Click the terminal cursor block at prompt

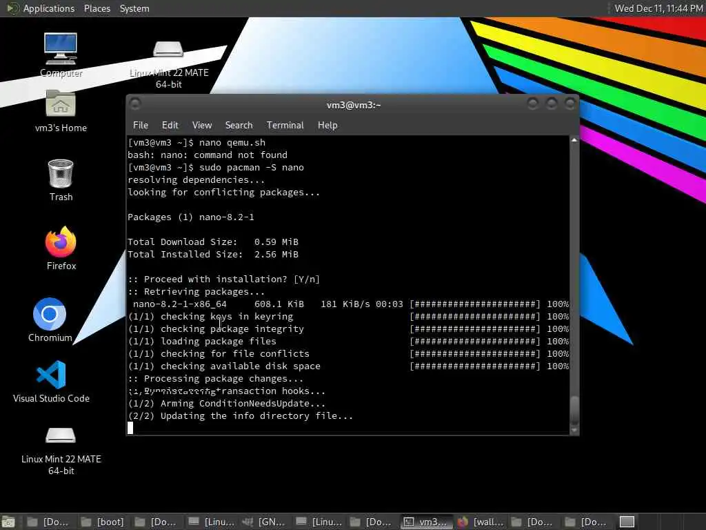[x=130, y=428]
